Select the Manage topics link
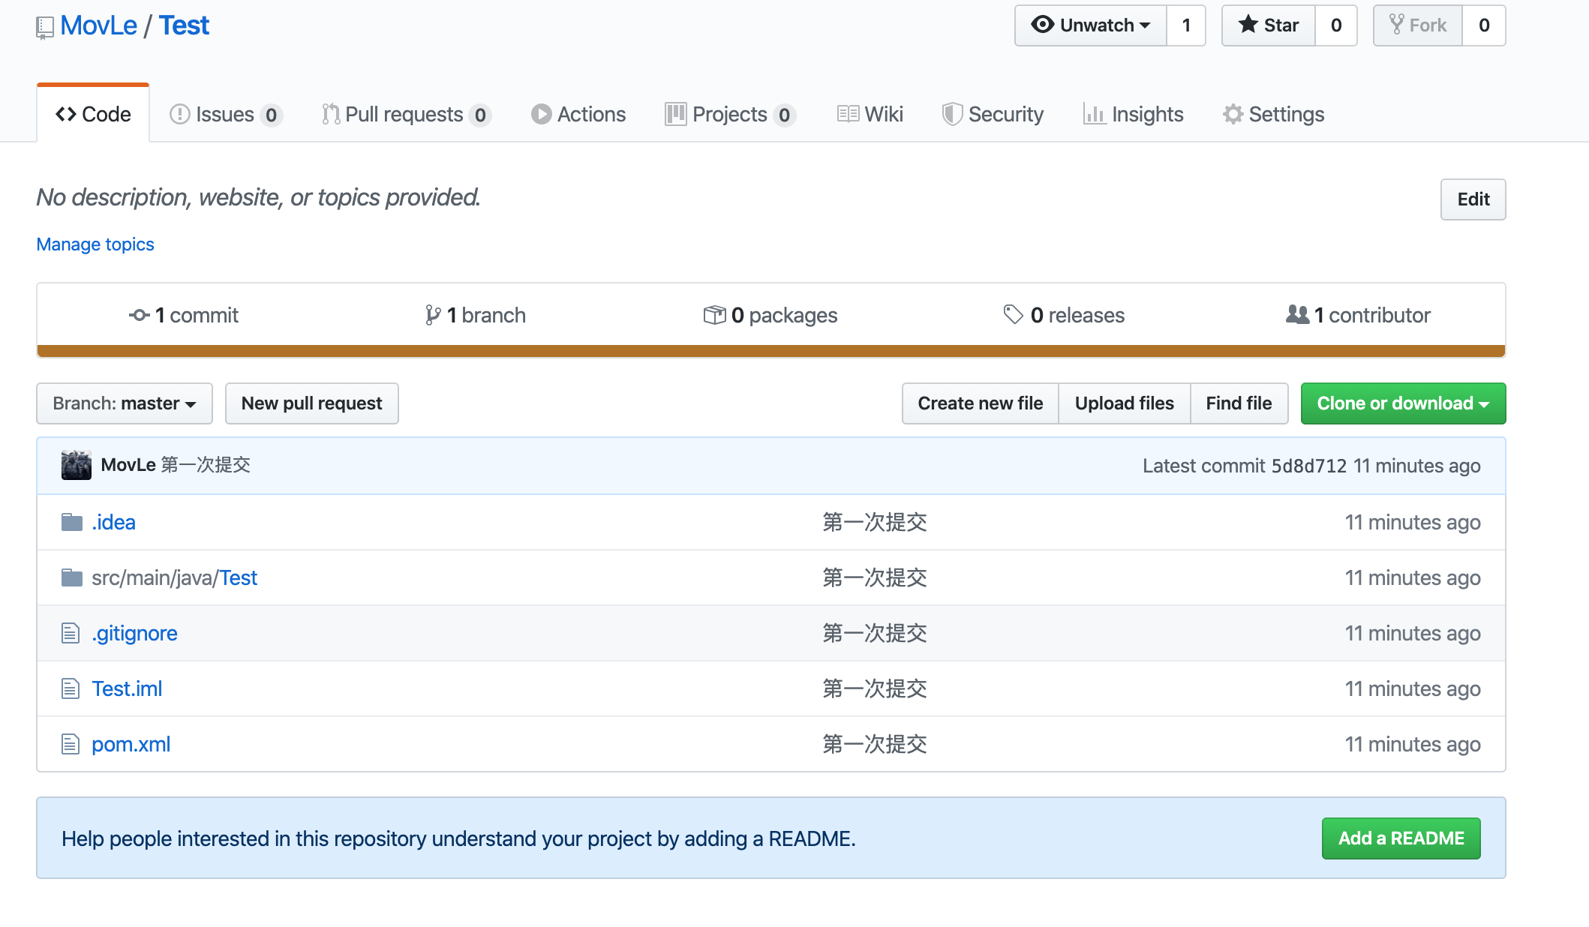Screen dimensions: 1589x927 click(95, 244)
